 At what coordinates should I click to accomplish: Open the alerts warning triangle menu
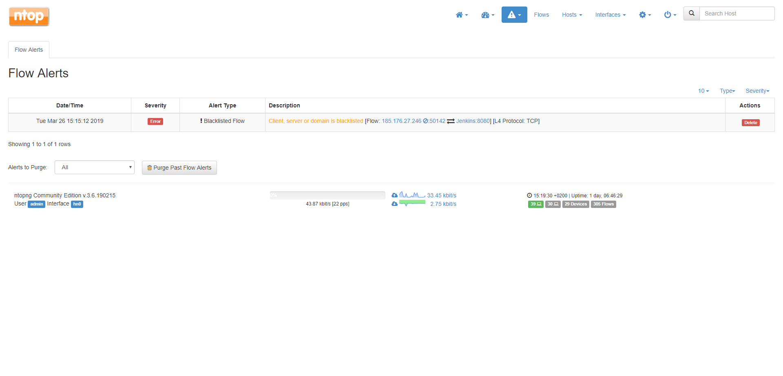[514, 15]
